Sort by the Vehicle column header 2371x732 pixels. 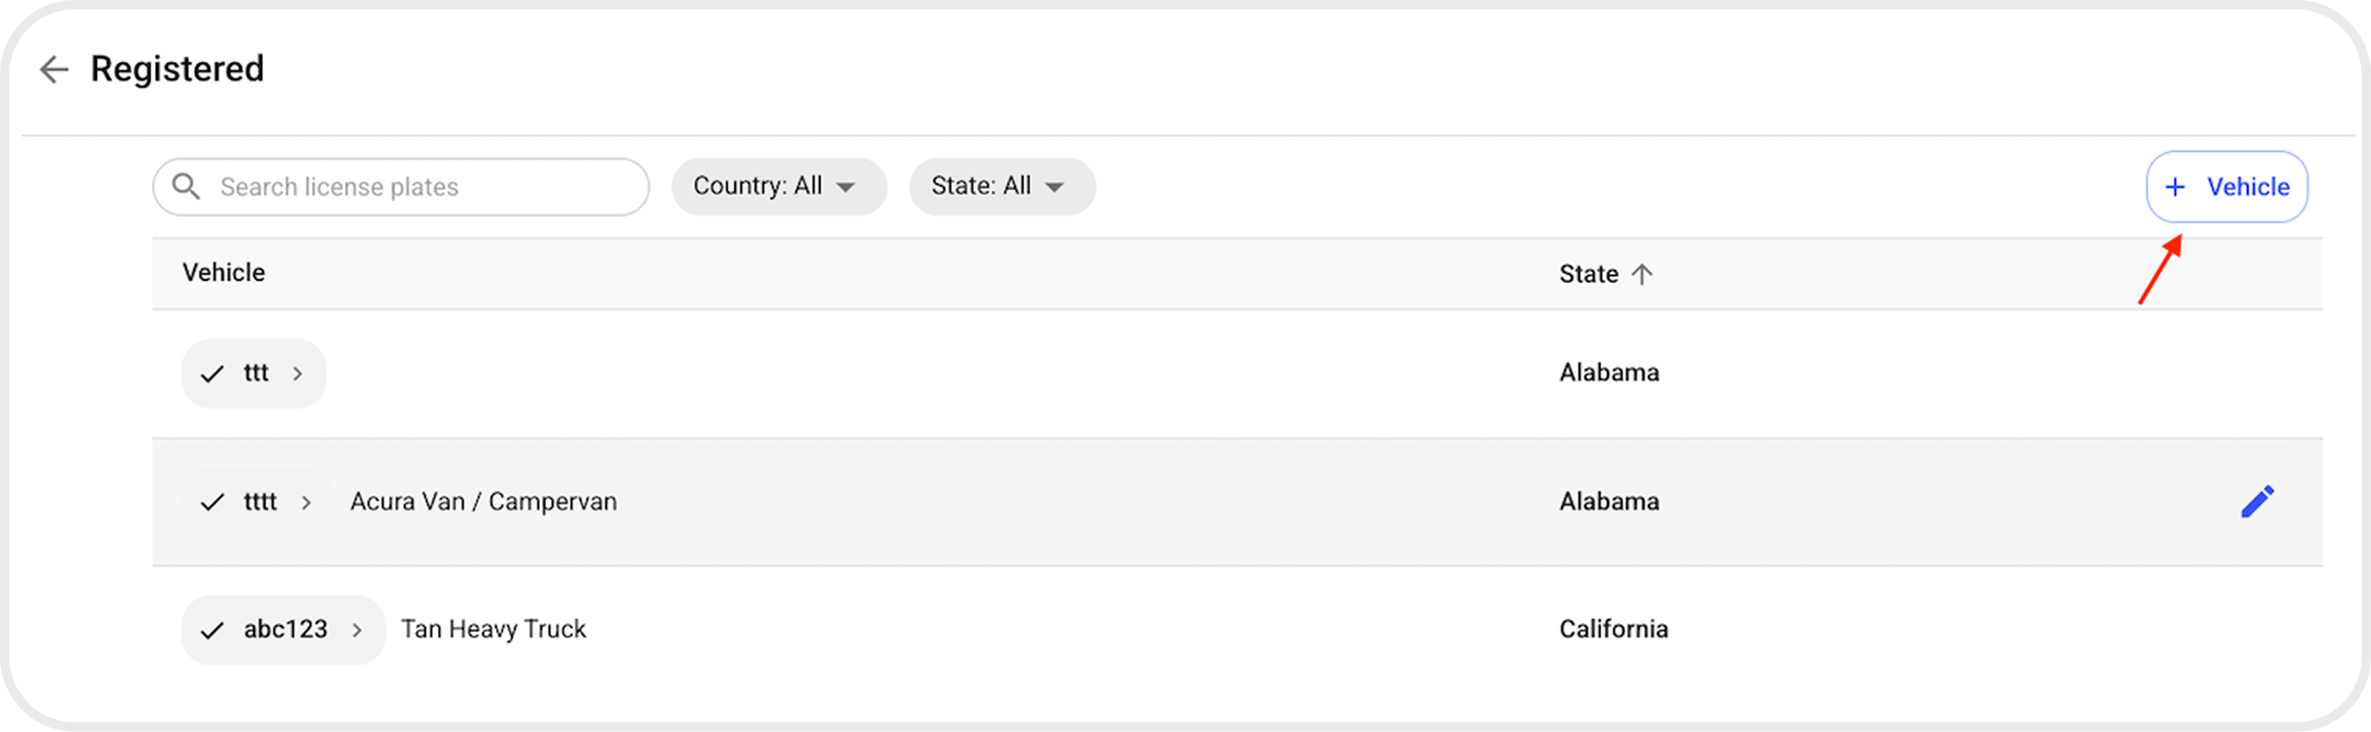[224, 273]
